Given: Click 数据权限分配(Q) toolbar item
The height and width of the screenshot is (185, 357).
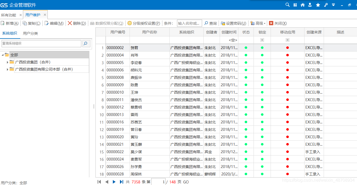Looking at the screenshot, I should 107,23.
